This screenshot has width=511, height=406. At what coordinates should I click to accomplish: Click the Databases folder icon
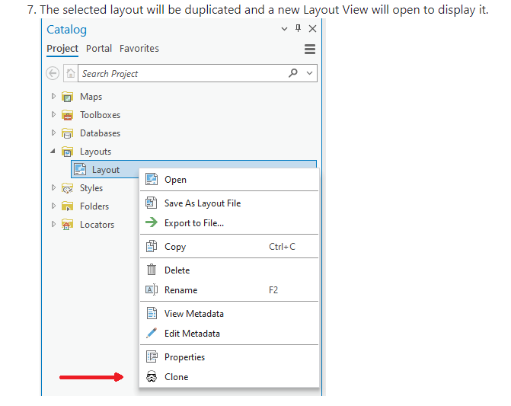tap(67, 133)
